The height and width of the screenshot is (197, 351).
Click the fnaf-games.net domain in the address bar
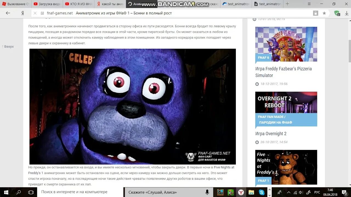60,13
